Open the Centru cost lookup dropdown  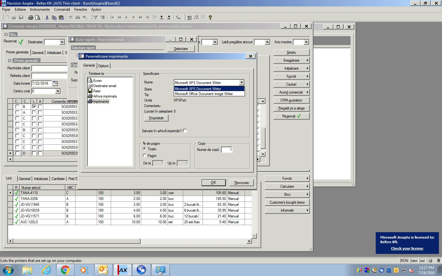[x=58, y=91]
